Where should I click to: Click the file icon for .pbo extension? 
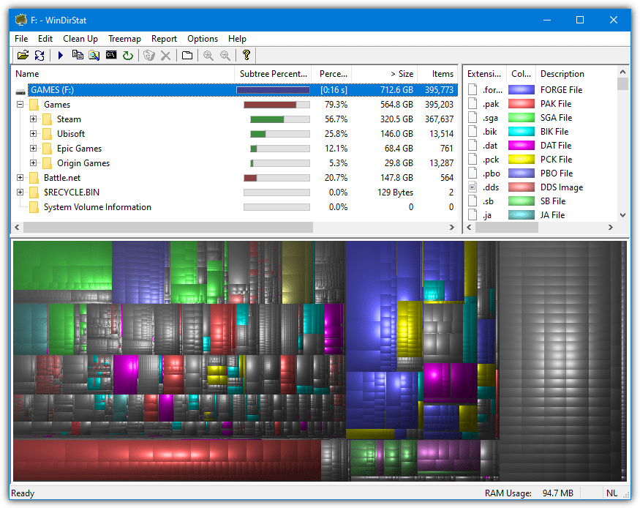tap(473, 173)
